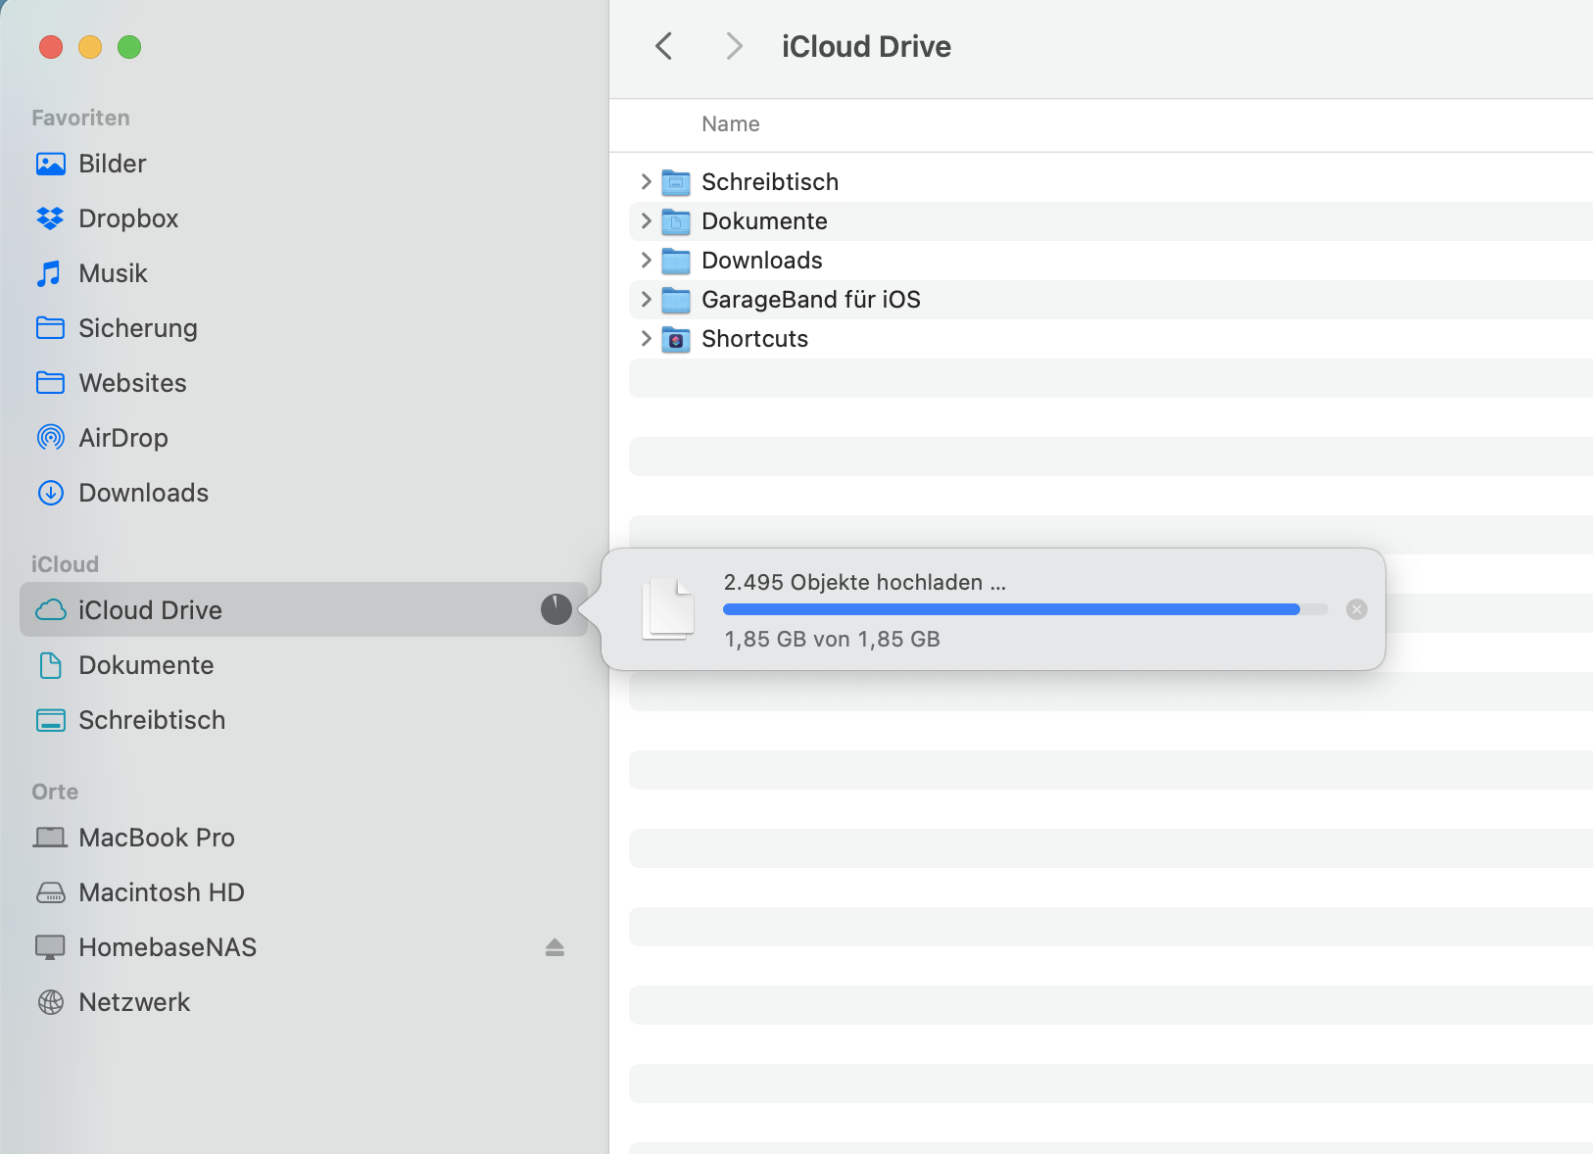Click the blue upload progress bar
This screenshot has height=1154, width=1593.
click(1010, 609)
